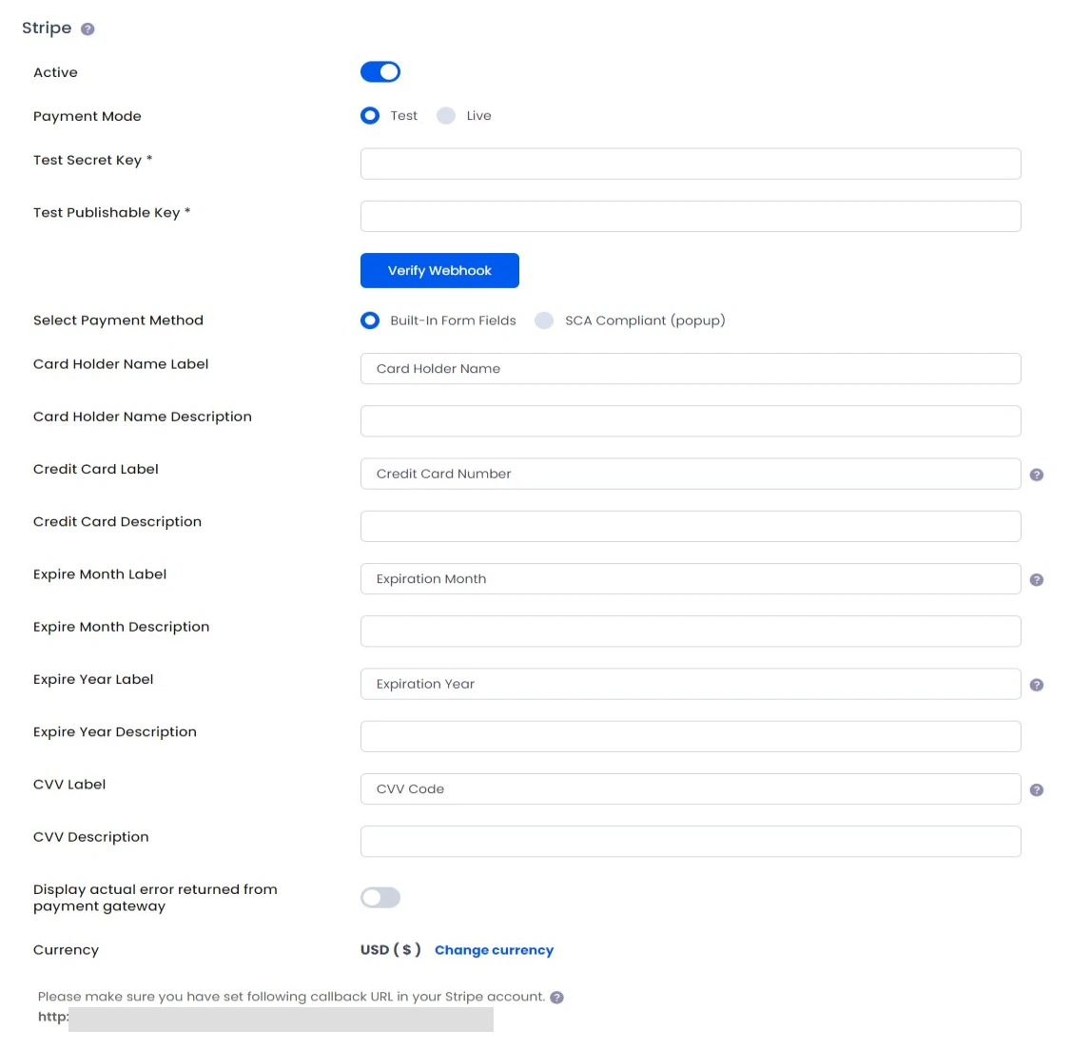Click the CVV Description input field
This screenshot has height=1049, width=1071.
pos(691,842)
